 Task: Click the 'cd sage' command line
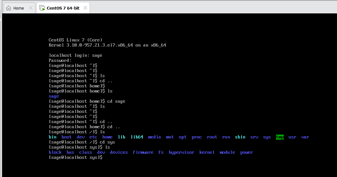coord(87,101)
